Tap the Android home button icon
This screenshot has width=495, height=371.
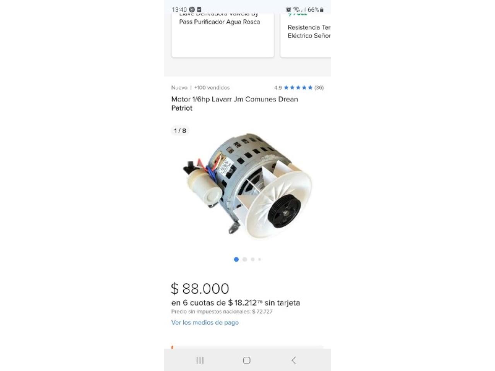click(x=247, y=360)
